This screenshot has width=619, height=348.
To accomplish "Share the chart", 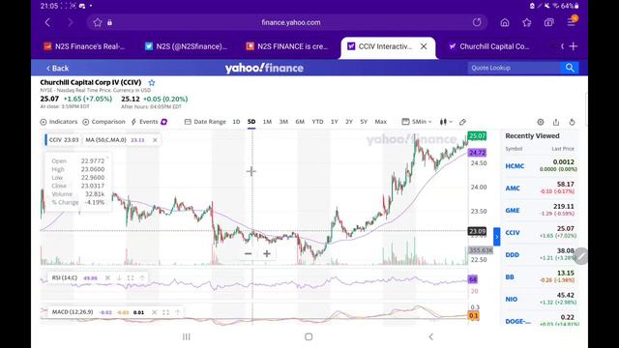I will [x=556, y=123].
